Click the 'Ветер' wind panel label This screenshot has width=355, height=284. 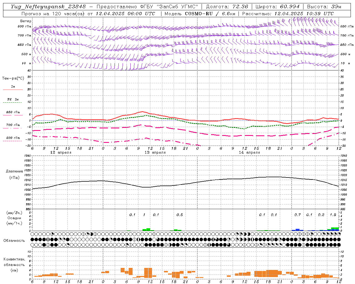[x=26, y=21]
